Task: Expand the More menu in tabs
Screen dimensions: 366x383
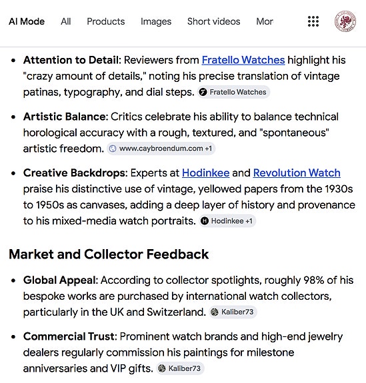Action: 265,21
